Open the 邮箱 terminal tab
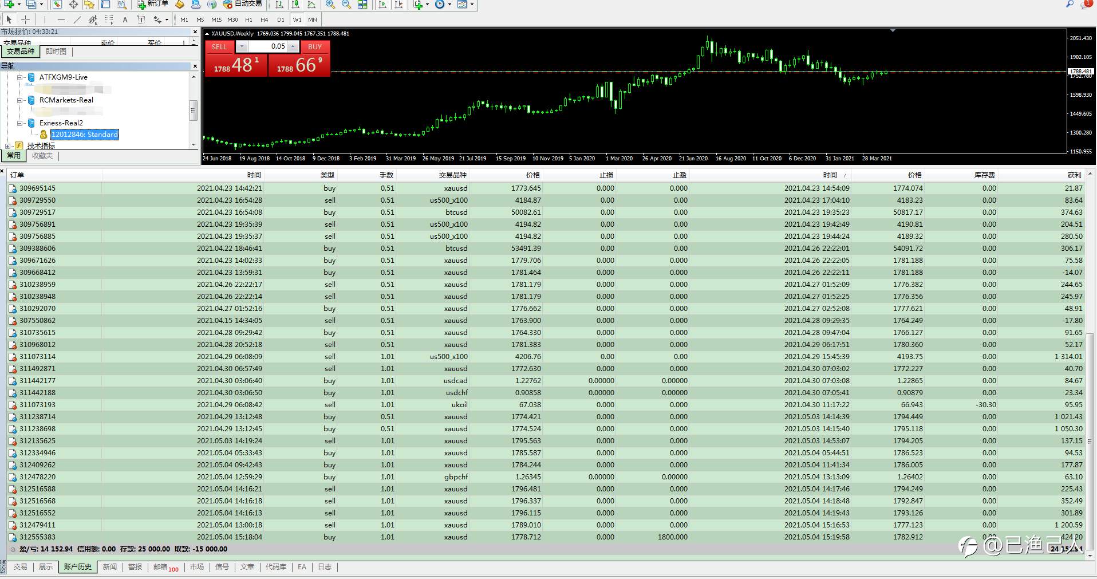Image resolution: width=1097 pixels, height=579 pixels. click(165, 567)
